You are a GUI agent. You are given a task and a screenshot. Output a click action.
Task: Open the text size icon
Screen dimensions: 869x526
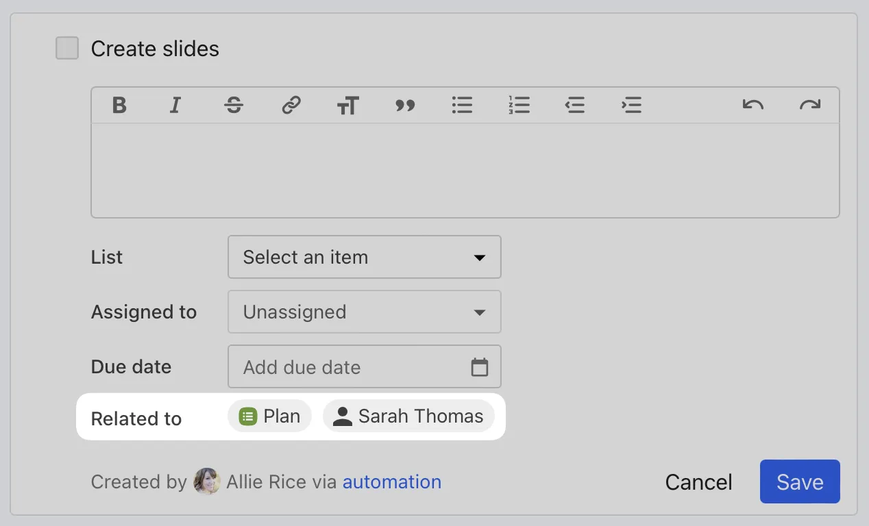(347, 105)
